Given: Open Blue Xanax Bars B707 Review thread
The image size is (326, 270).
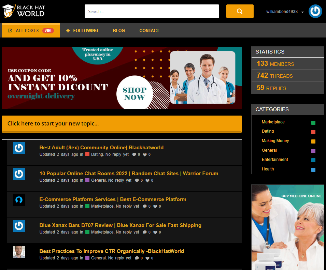Looking at the screenshot, I should pos(121,225).
